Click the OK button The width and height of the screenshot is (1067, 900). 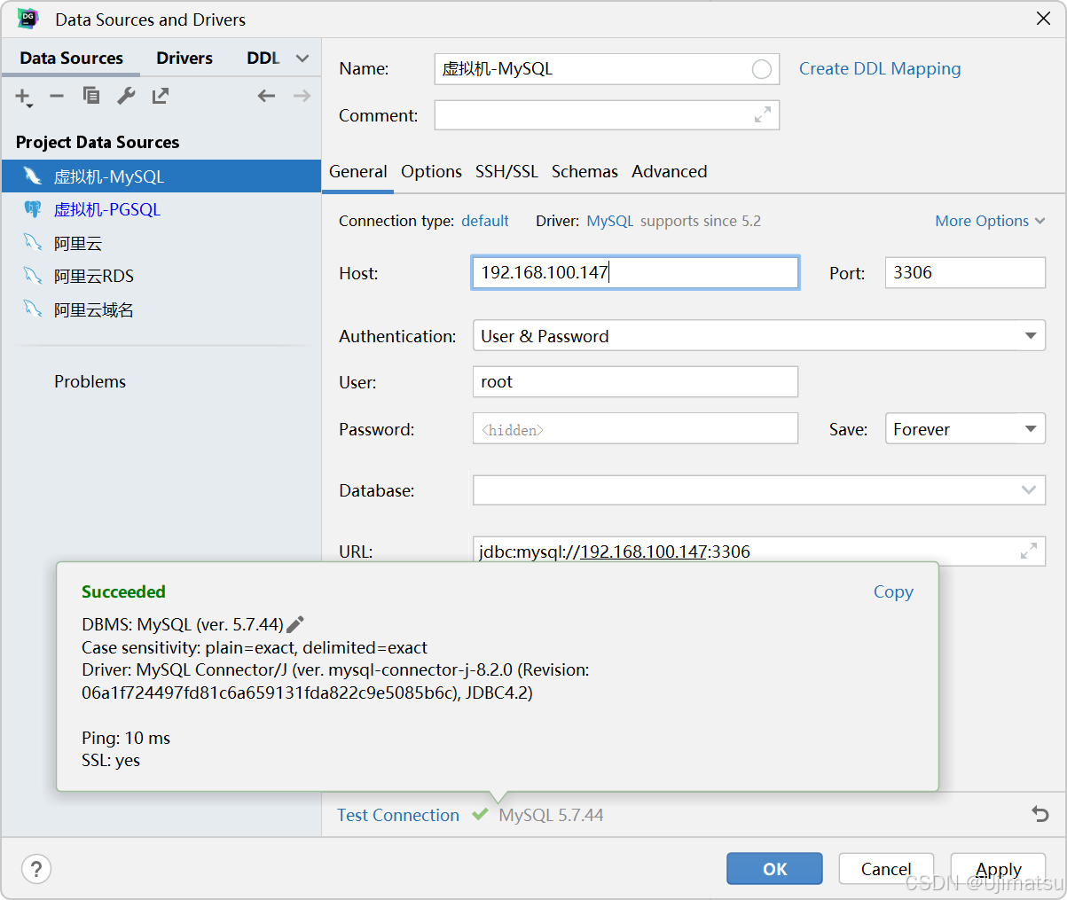pos(774,869)
